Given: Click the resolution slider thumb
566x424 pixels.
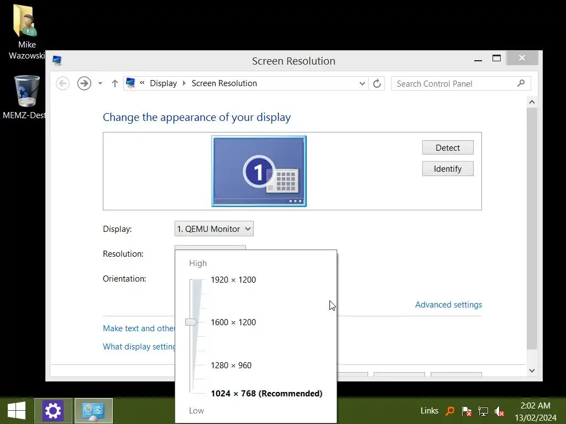Looking at the screenshot, I should [191, 322].
